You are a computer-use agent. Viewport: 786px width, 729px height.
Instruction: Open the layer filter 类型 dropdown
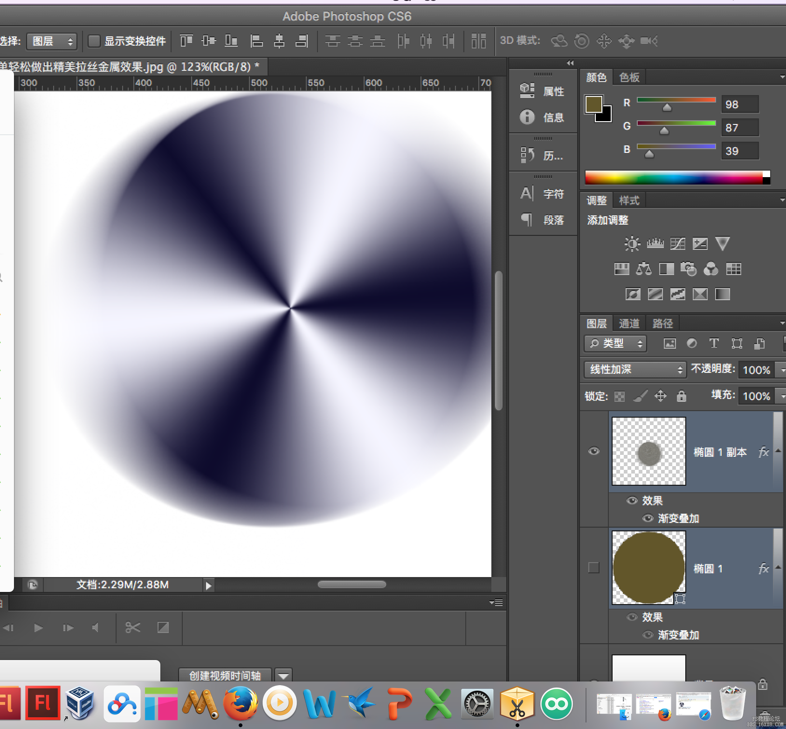(615, 344)
